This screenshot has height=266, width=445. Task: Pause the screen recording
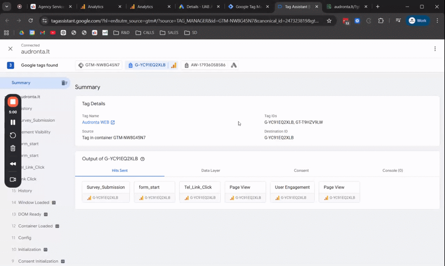click(x=13, y=123)
